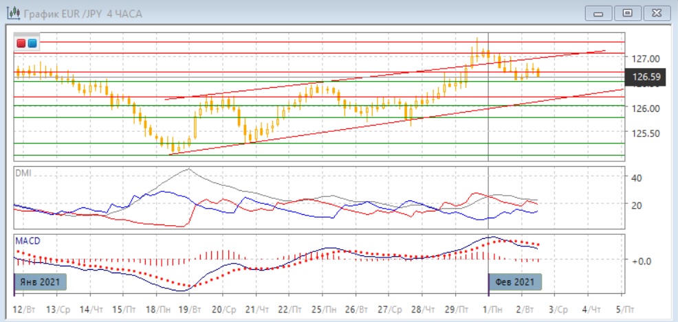This screenshot has height=322, width=678.
Task: Select date label 13/Ср on time axis
Action: tap(58, 310)
